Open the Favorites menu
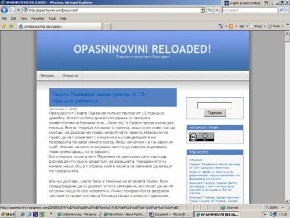290x218 pixels. pyautogui.click(x=38, y=19)
